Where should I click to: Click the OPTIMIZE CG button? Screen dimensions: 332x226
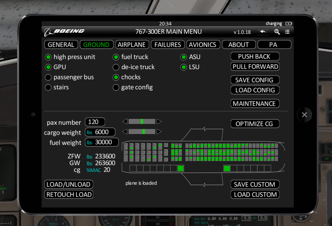[x=255, y=124]
